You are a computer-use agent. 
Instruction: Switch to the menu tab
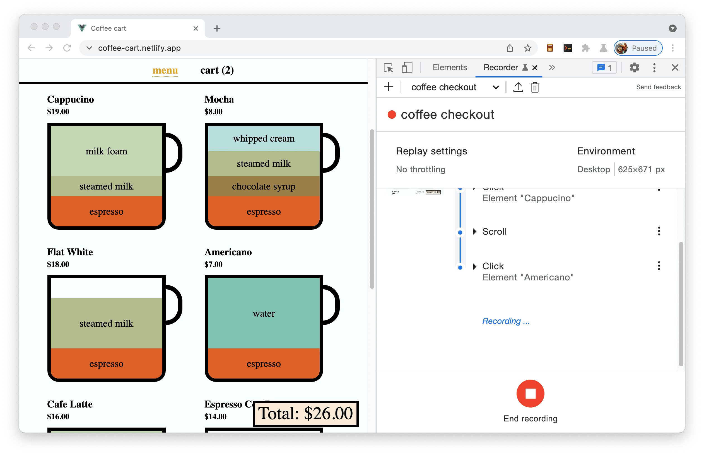[165, 70]
